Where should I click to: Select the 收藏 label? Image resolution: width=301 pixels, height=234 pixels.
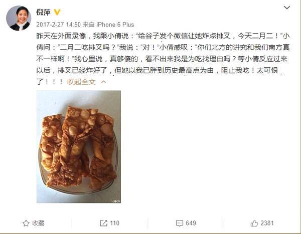click(38, 223)
